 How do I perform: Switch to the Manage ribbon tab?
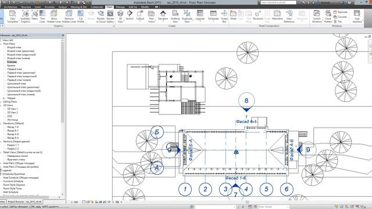120,7
